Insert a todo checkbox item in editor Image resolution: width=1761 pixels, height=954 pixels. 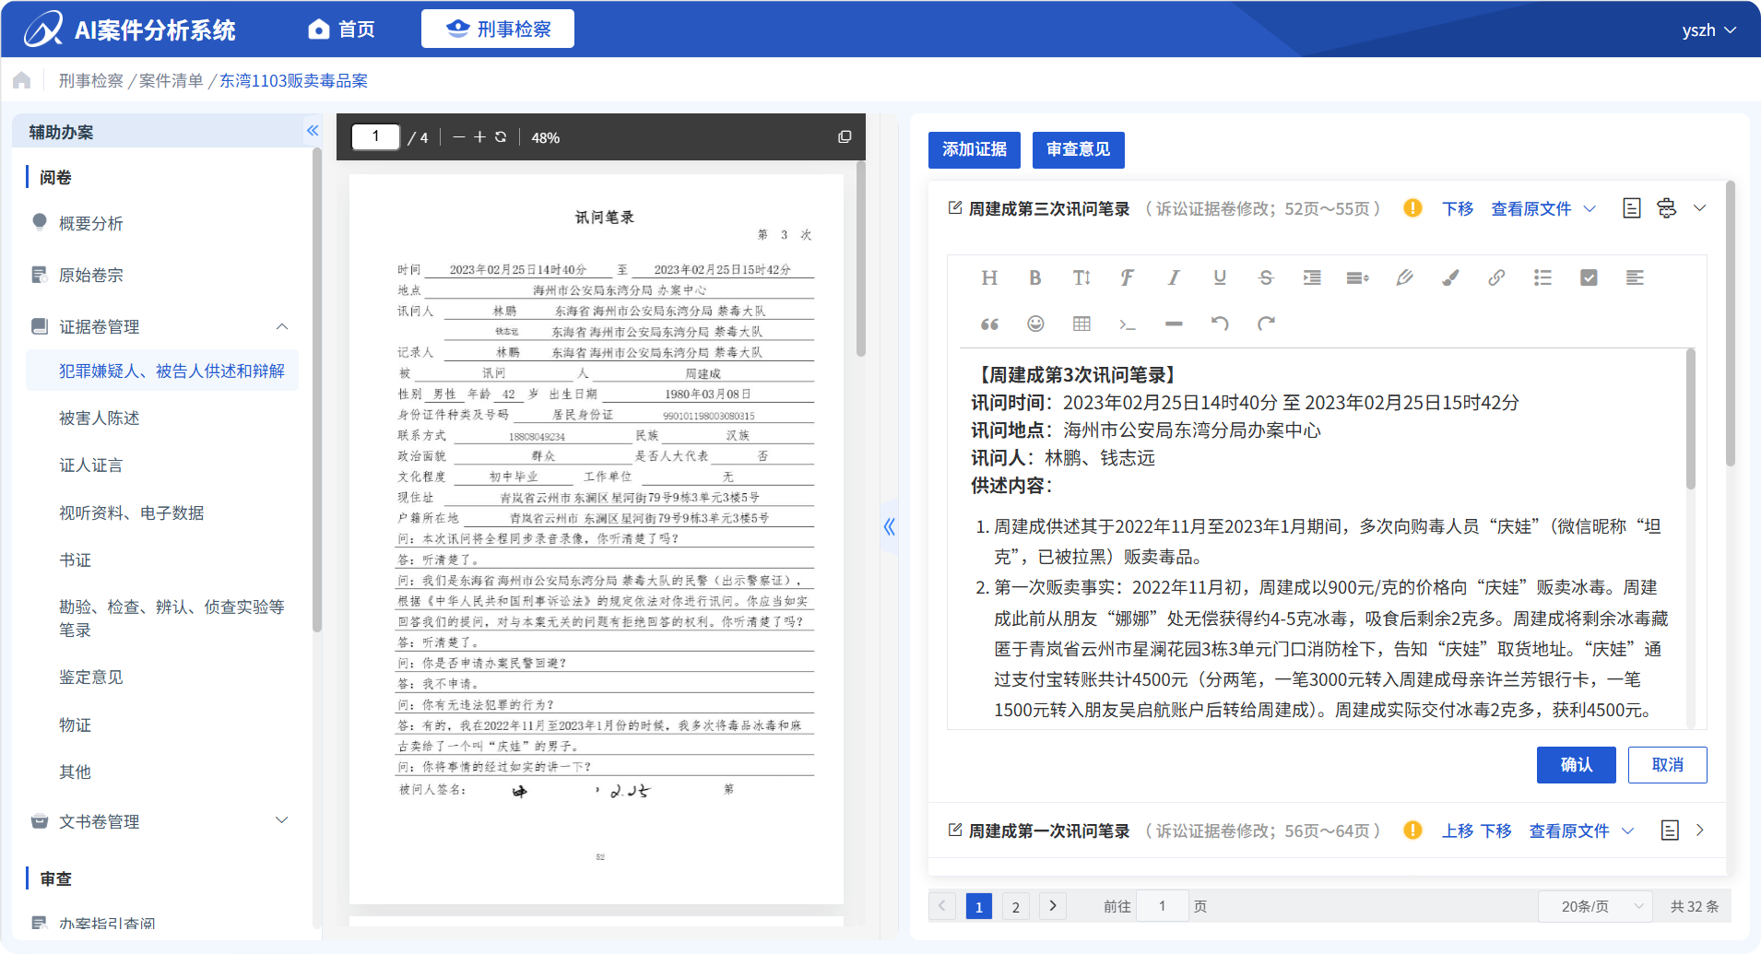click(1589, 277)
